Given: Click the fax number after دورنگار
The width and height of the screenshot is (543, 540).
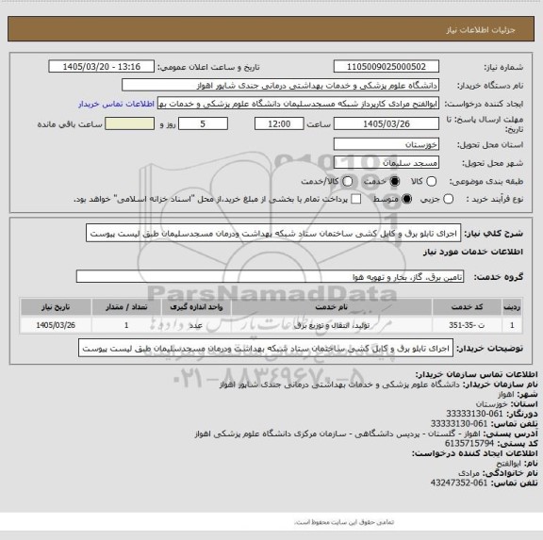Looking at the screenshot, I should [x=474, y=414].
